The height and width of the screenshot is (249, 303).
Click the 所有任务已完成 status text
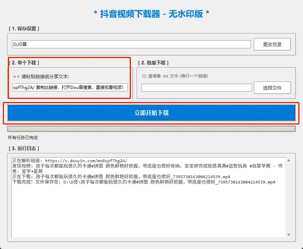(x=23, y=138)
